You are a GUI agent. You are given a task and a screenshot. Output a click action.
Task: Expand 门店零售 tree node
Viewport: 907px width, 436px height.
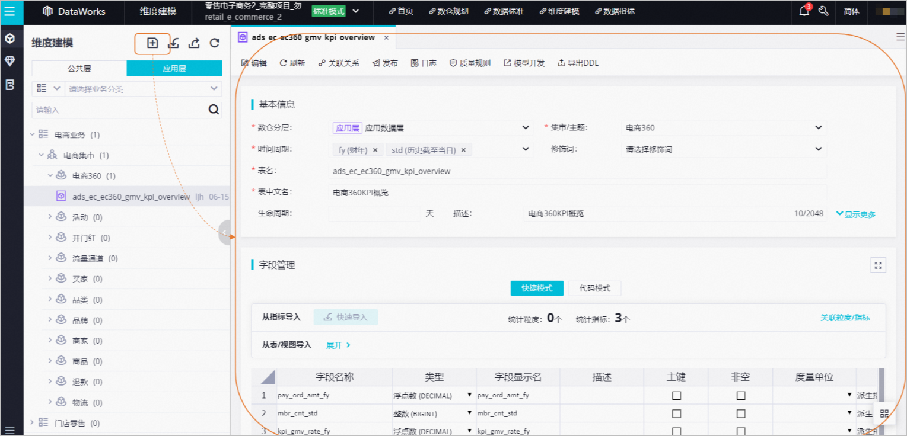(x=33, y=422)
